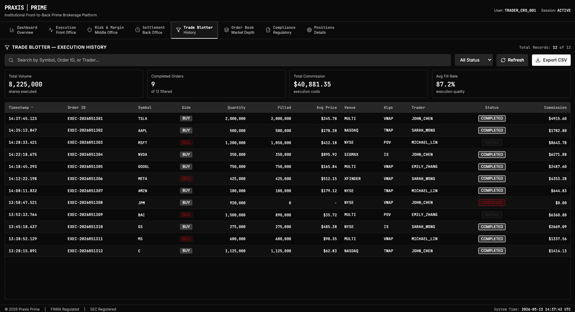Click the Compliance document icon
The width and height of the screenshot is (575, 312).
pos(268,30)
